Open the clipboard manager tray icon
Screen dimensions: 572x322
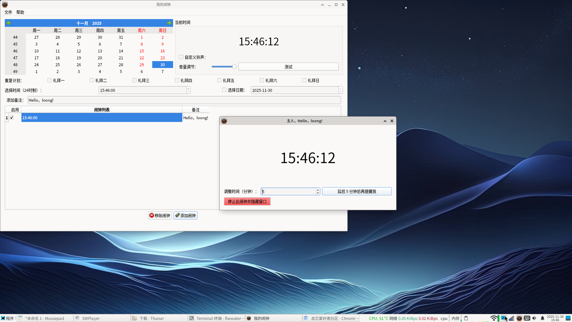(x=466, y=318)
